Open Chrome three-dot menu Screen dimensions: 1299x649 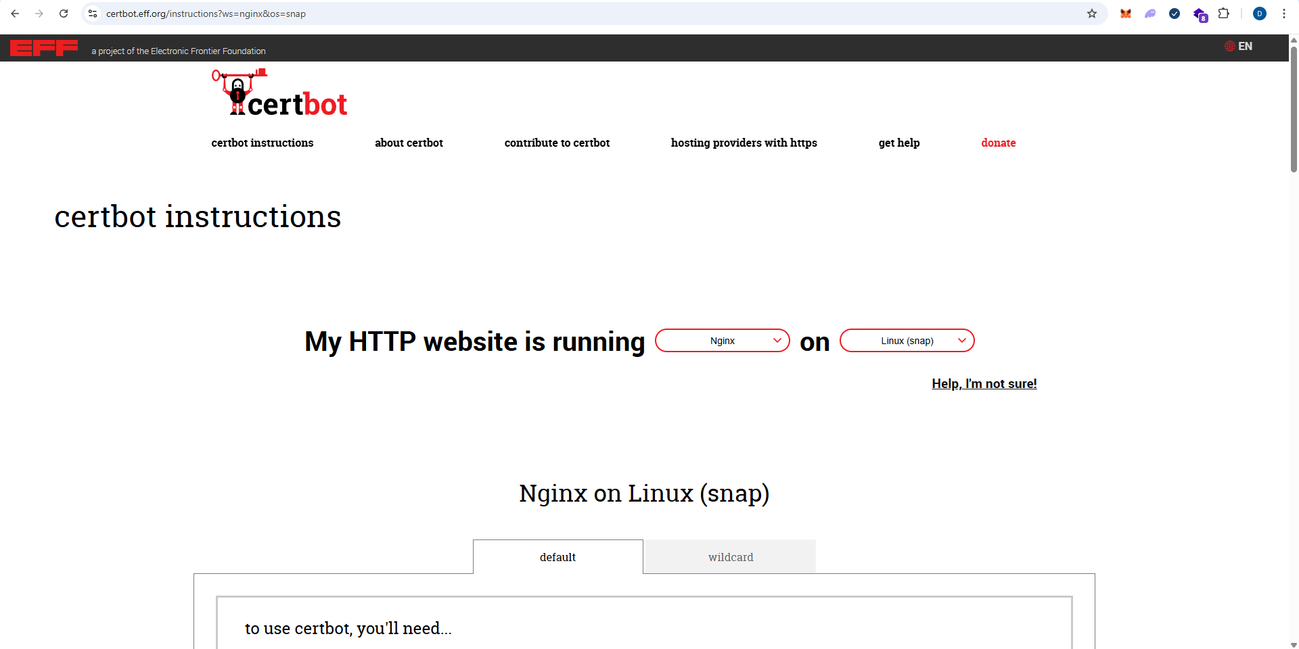[x=1283, y=14]
